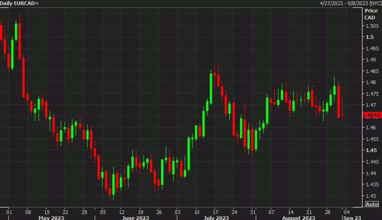Click the 1.46 price axis label
382x220 pixels.
click(x=371, y=128)
